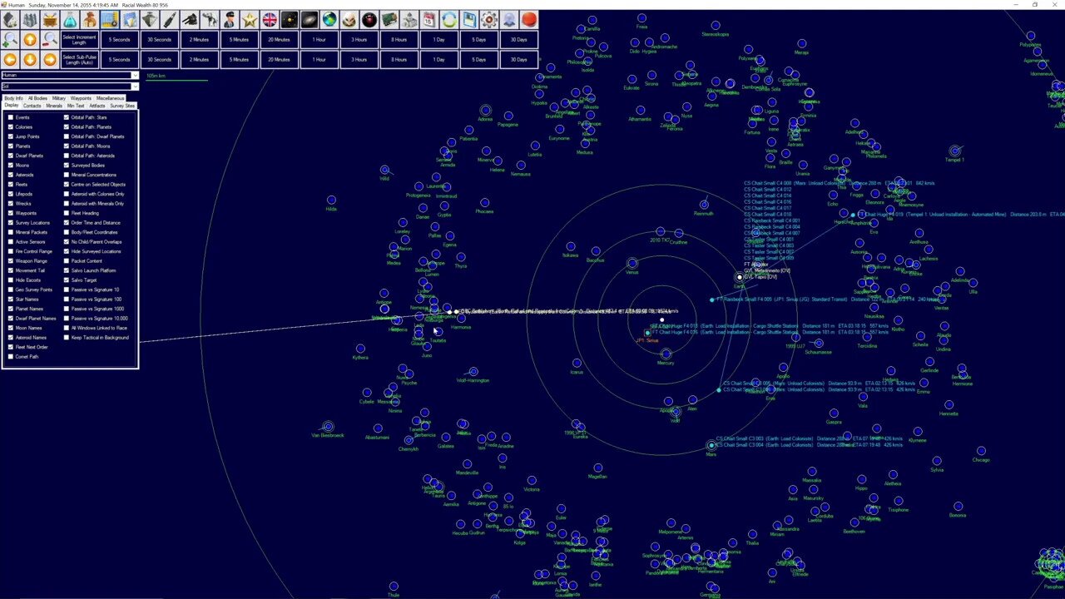Click the 5 Seconds increment length button
The height and width of the screenshot is (599, 1065).
click(x=119, y=39)
